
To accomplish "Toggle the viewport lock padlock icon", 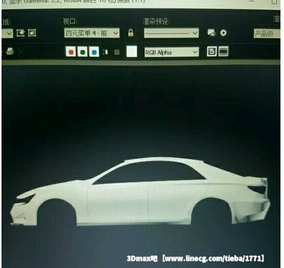I will coord(131,33).
